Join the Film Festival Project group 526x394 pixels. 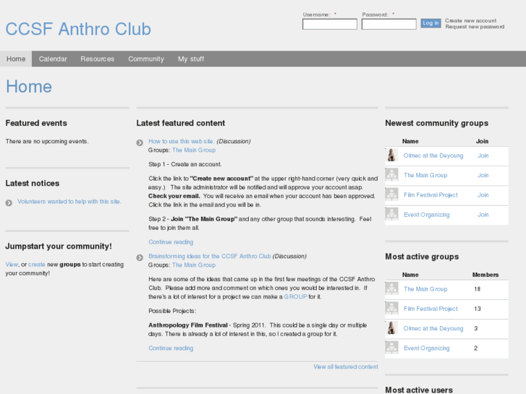pyautogui.click(x=483, y=195)
